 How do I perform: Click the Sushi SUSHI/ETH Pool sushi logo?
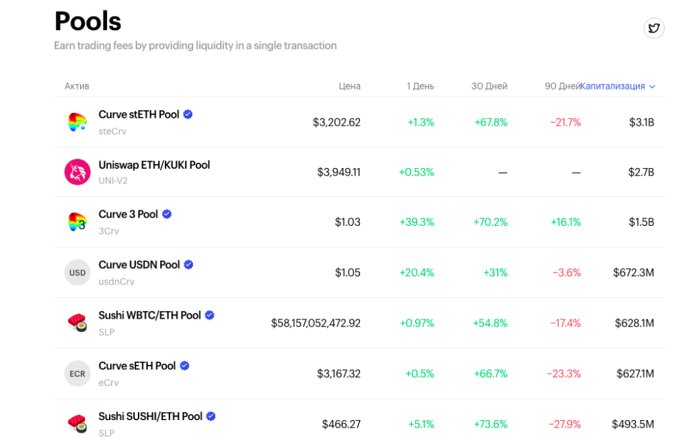(77, 423)
